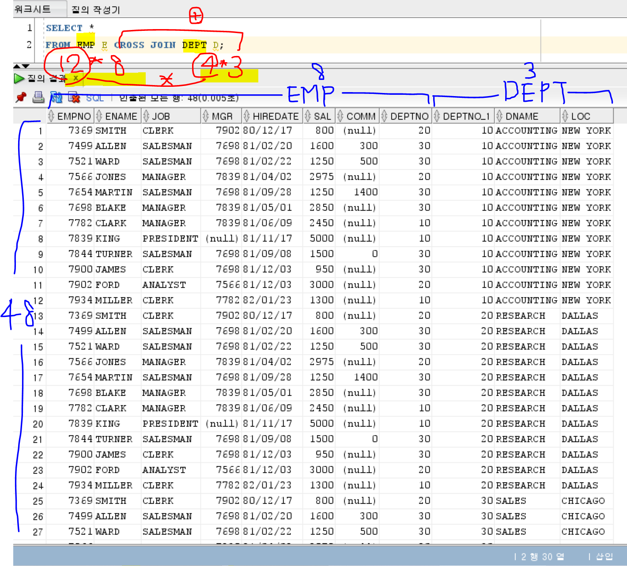Viewport: 627px width, 566px height.
Task: Click the PRESIDENT cell in row 8
Action: [170, 238]
